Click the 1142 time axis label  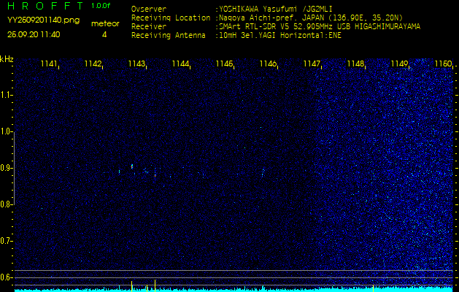pos(93,64)
